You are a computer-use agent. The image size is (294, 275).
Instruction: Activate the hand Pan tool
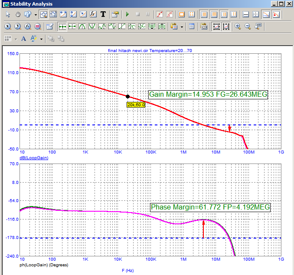tap(18, 14)
